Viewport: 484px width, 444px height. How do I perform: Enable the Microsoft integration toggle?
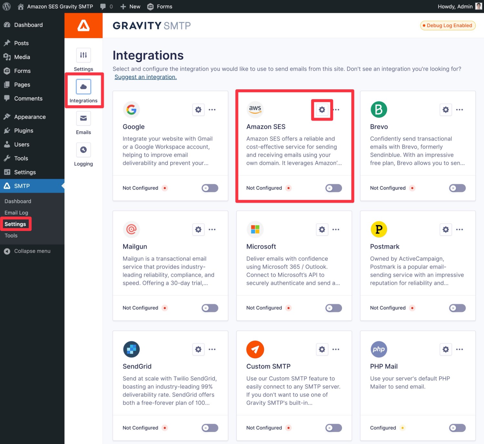334,308
